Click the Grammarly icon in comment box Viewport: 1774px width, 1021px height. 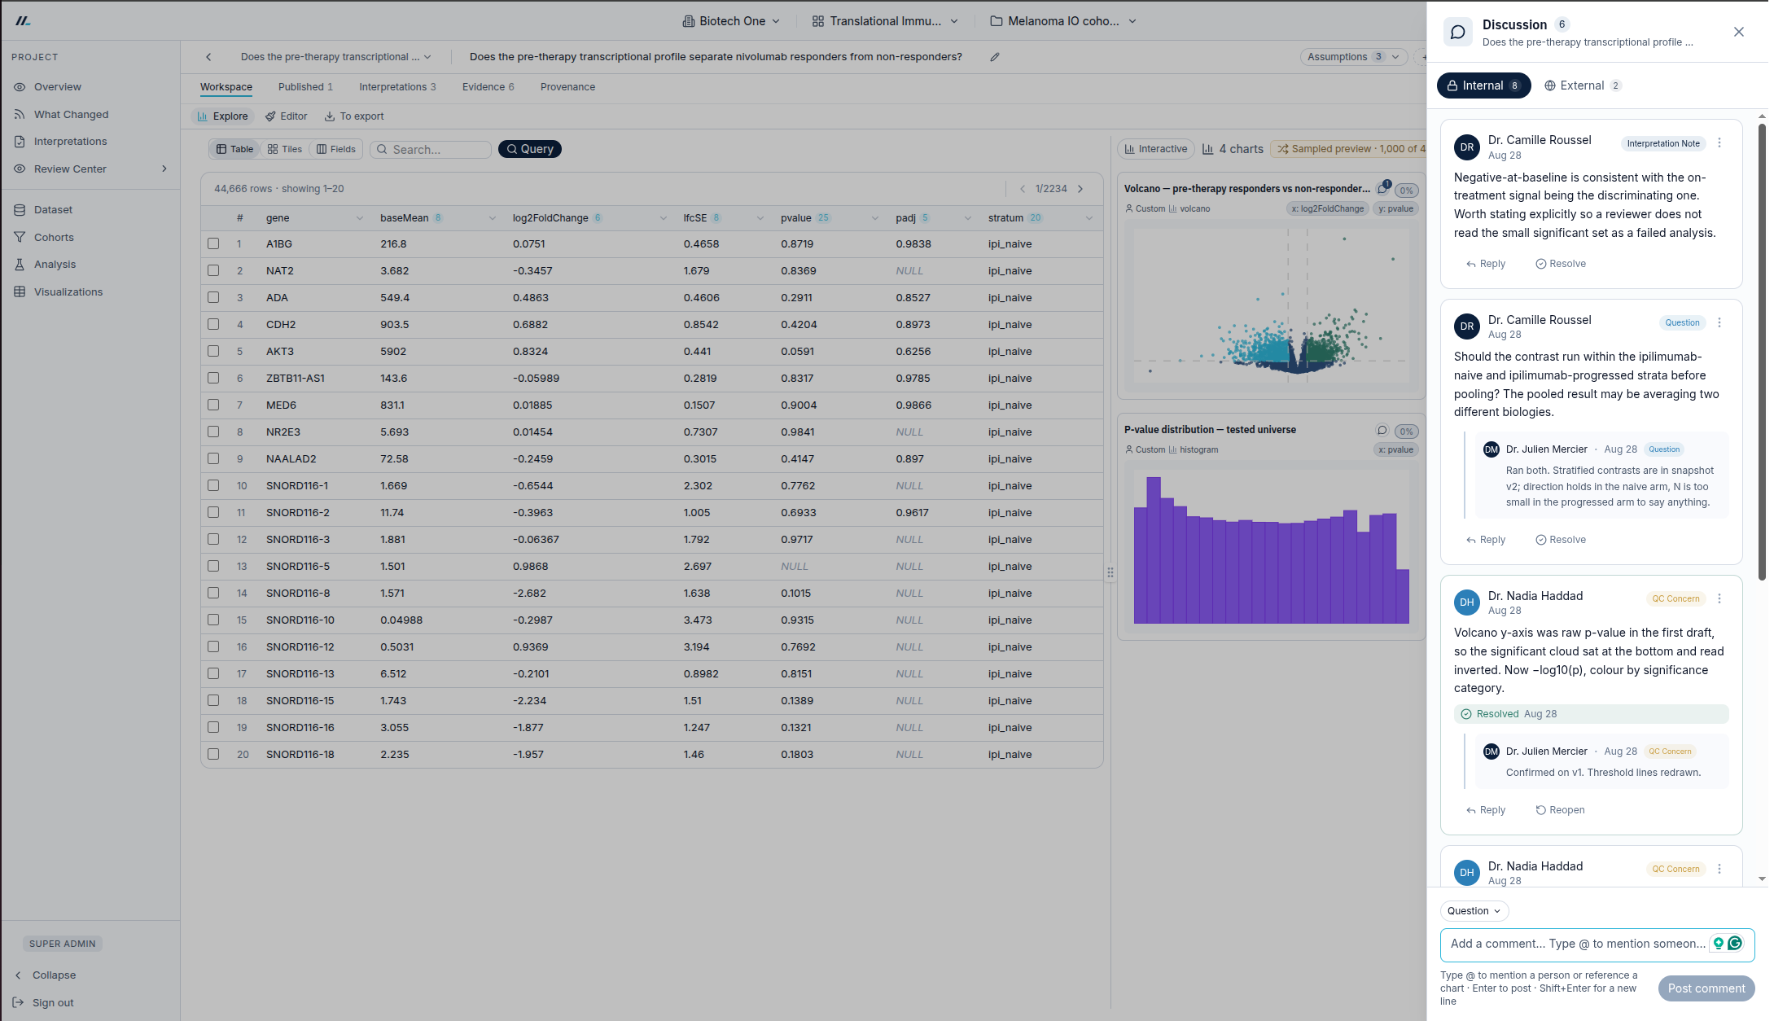click(1735, 944)
